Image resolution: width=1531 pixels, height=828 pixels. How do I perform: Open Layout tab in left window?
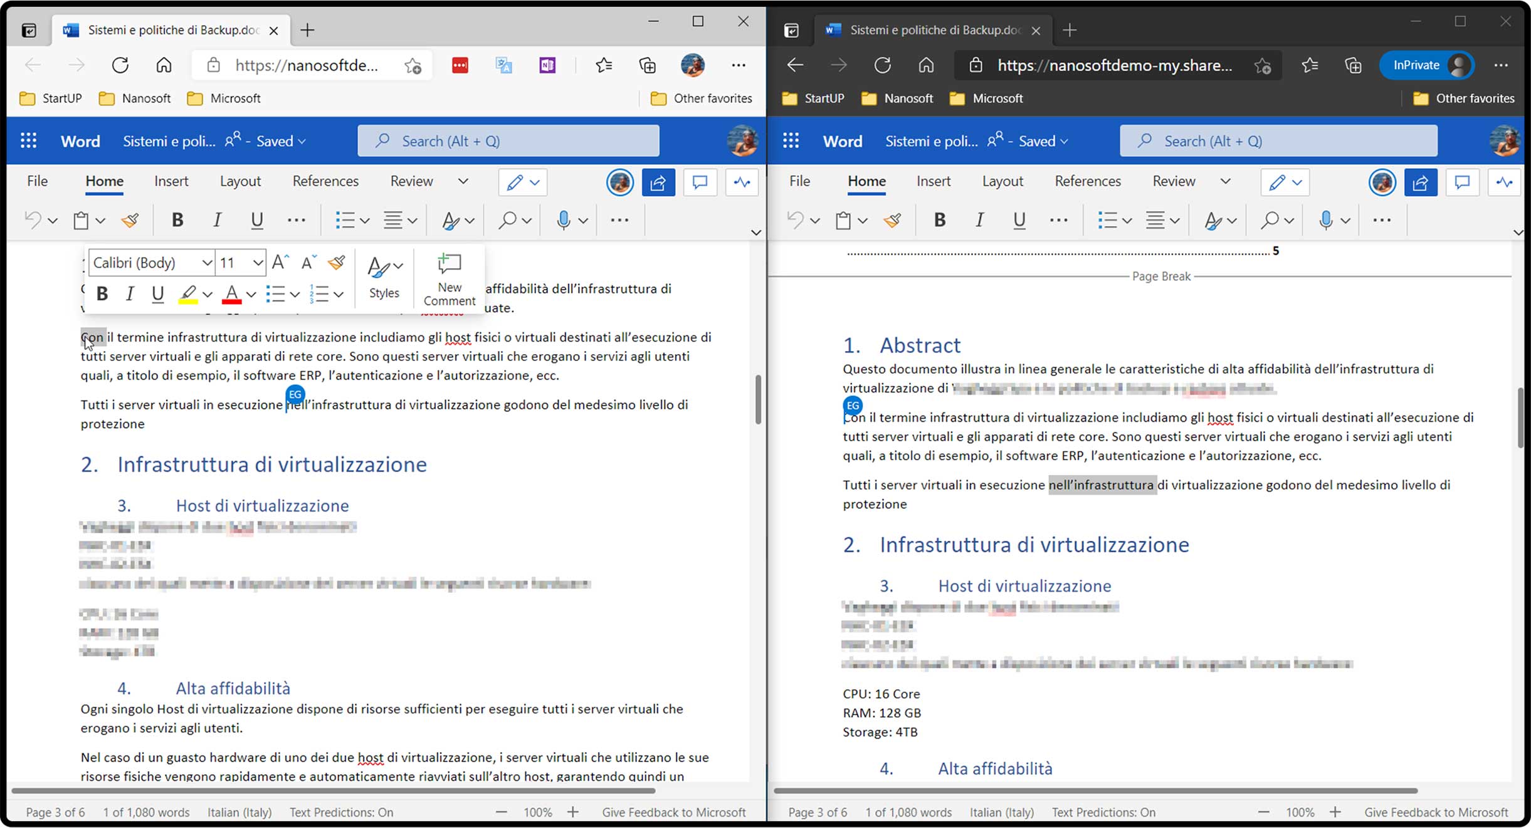pos(240,181)
